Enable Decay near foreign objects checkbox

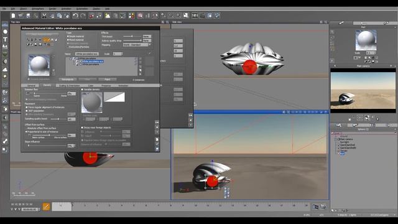click(x=82, y=128)
